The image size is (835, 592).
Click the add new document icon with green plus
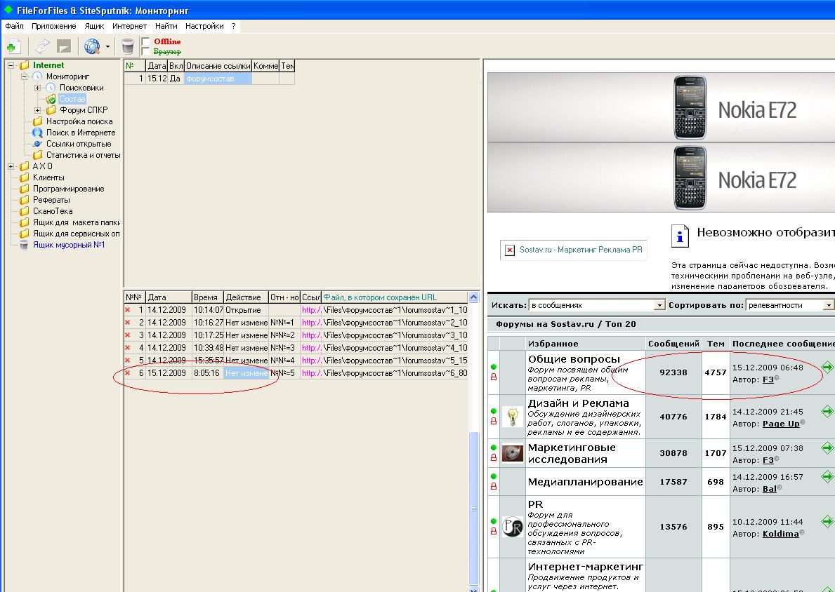[14, 47]
